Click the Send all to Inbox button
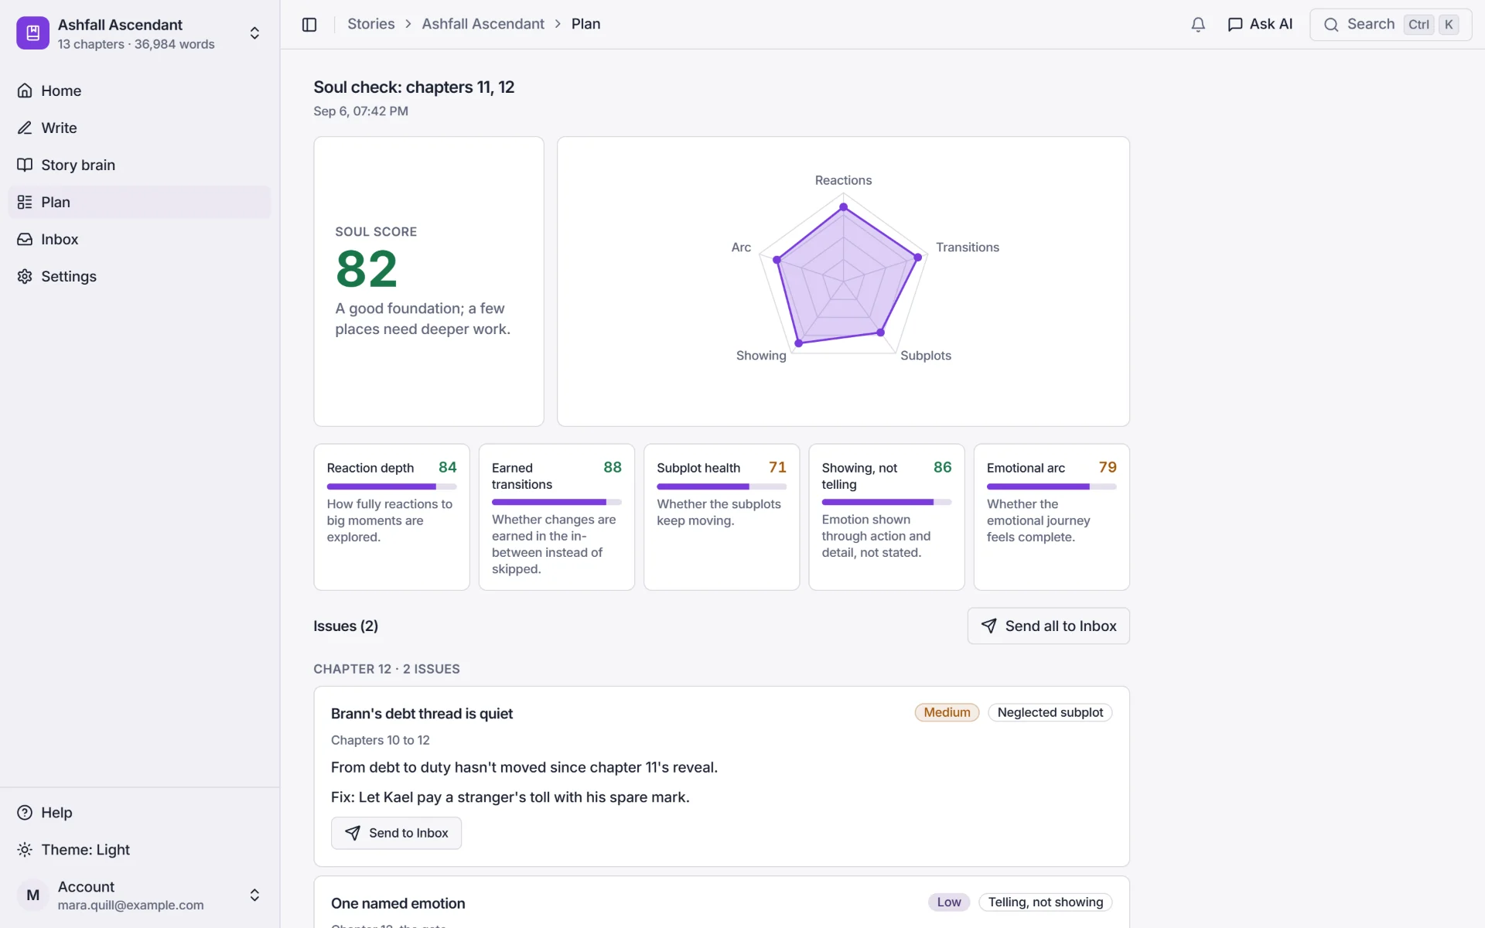Image resolution: width=1485 pixels, height=928 pixels. [1048, 626]
